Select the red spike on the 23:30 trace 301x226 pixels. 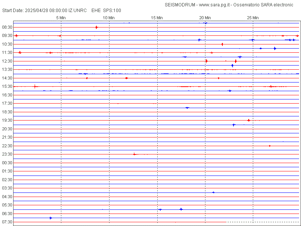134,154
